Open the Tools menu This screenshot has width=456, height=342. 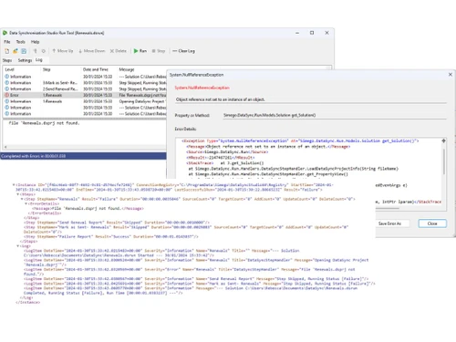pos(21,42)
